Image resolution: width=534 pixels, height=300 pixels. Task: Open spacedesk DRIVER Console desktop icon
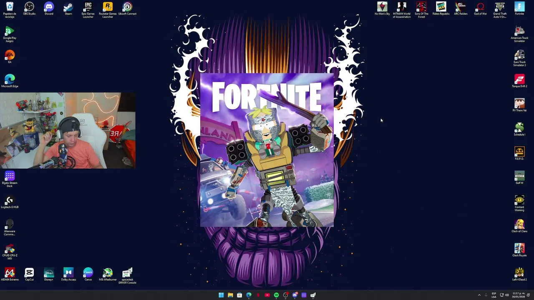tap(127, 276)
